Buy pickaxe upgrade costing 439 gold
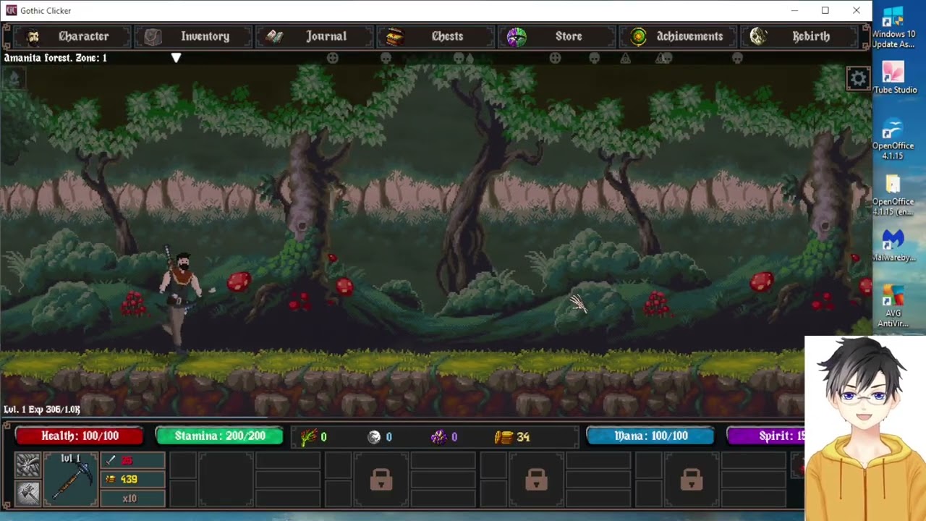The width and height of the screenshot is (926, 521). click(132, 479)
